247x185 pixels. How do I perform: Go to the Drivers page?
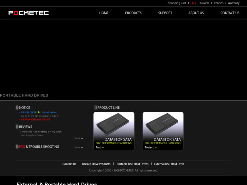coord(205,3)
